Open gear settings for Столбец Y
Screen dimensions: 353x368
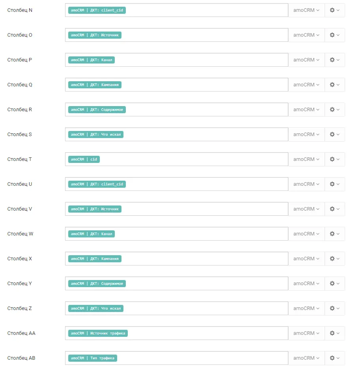point(334,284)
